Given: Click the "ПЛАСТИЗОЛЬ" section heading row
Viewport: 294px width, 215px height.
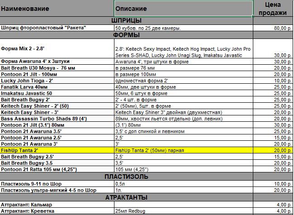Looking at the screenshot, I should pyautogui.click(x=126, y=177).
